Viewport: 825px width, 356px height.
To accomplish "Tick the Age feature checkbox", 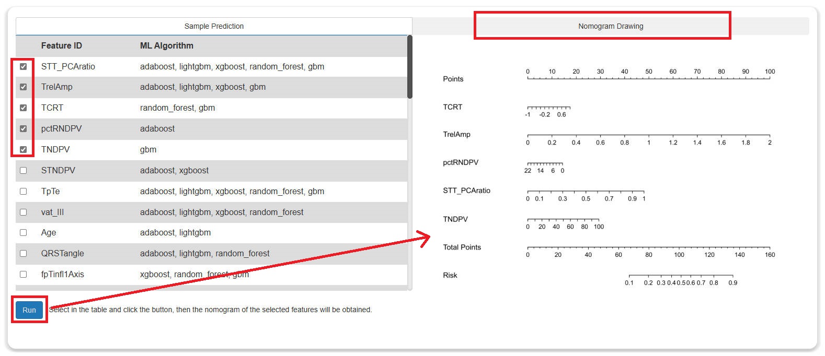I will [x=24, y=233].
